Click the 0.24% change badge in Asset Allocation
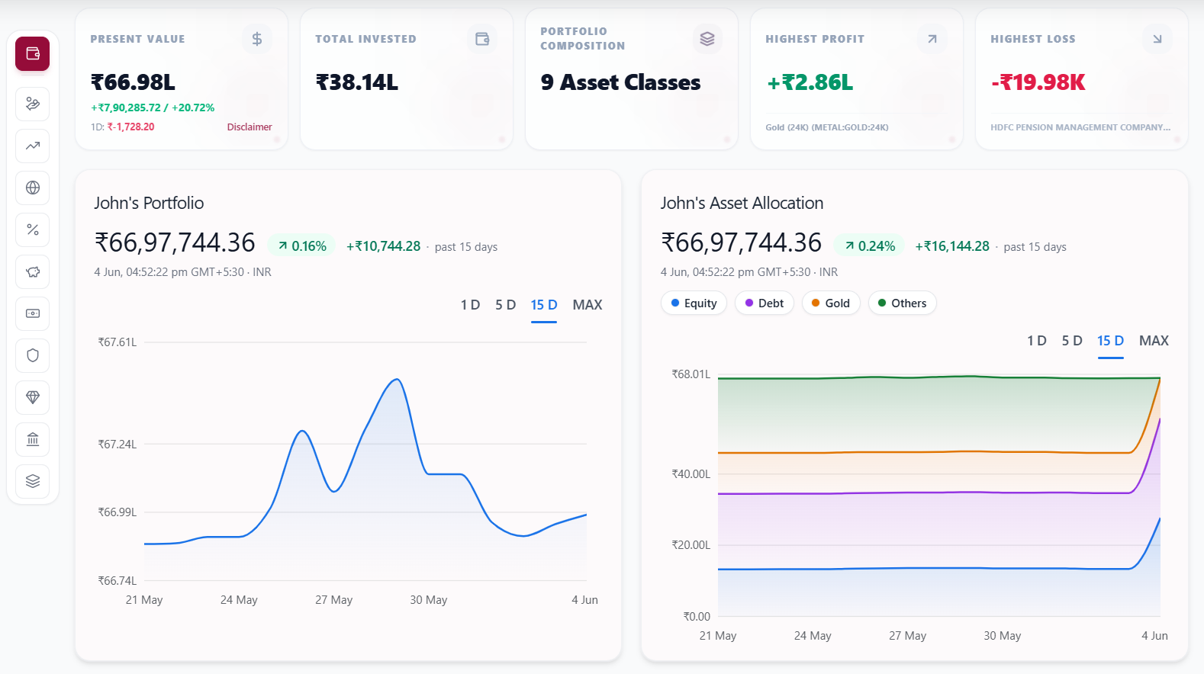This screenshot has height=674, width=1204. tap(869, 246)
